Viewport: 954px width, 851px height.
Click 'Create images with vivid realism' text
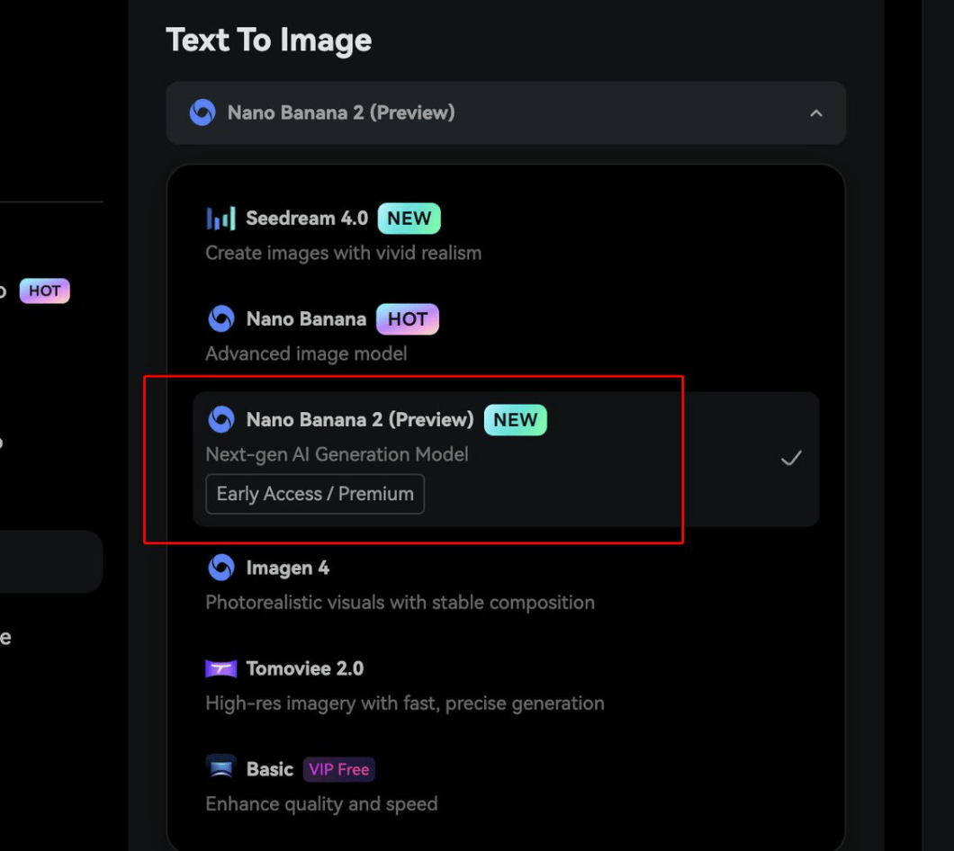pos(343,253)
